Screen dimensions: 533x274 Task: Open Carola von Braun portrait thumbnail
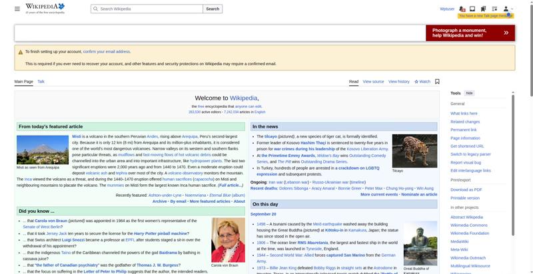(x=228, y=240)
